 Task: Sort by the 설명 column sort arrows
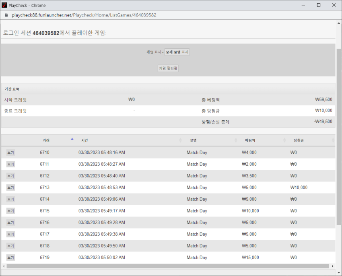[236, 140]
